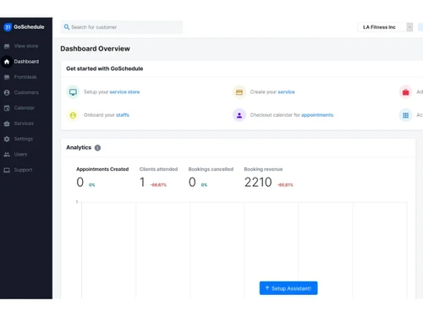Click the Analytics info icon
The height and width of the screenshot is (317, 423).
coord(97,148)
